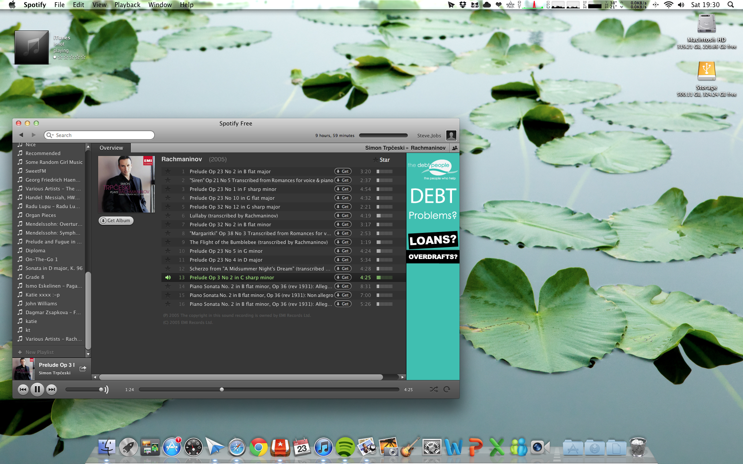Click the share-with-people icon beside Rachmaninov breadcrumb

455,148
